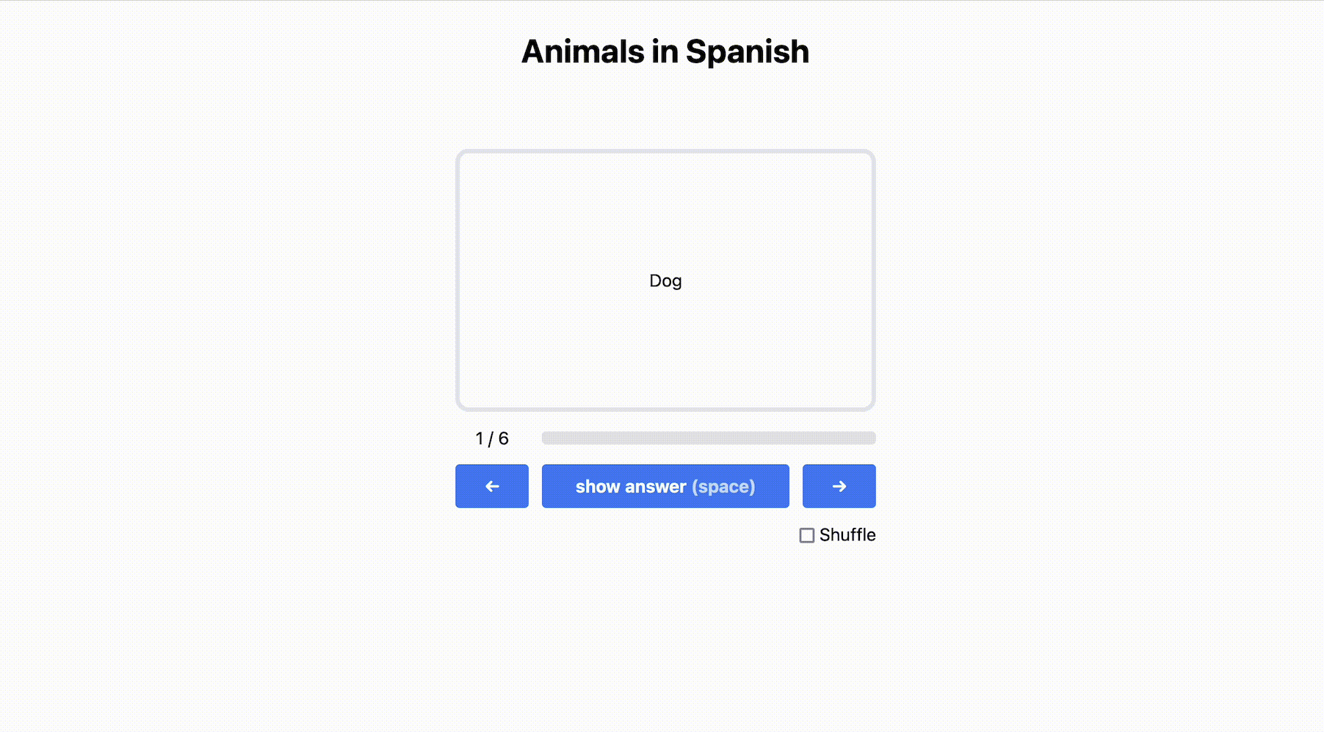Click the arrow left of show answer
Screen dimensions: 1324x732
coord(491,486)
